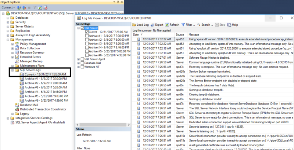Collapse SQL Server node in Select logs

78,28
